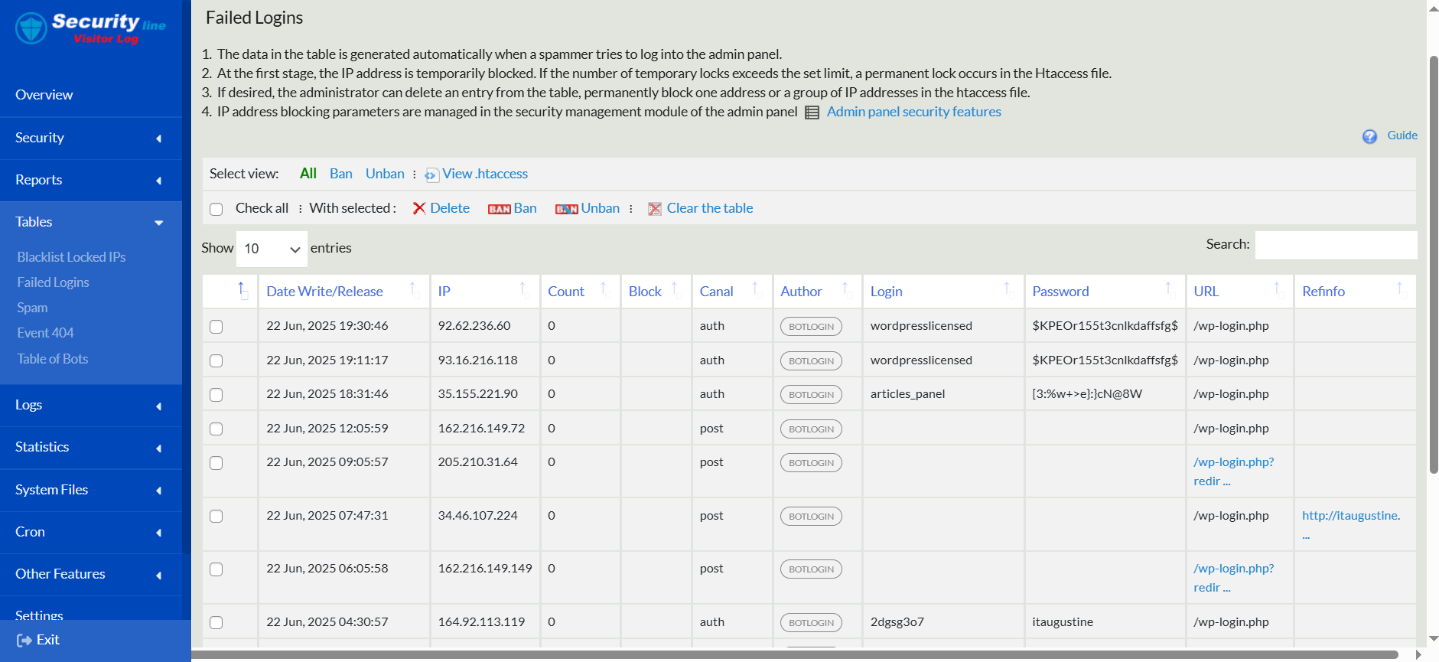Tick the Check all checkbox
This screenshot has height=662, width=1439.
pyautogui.click(x=217, y=209)
